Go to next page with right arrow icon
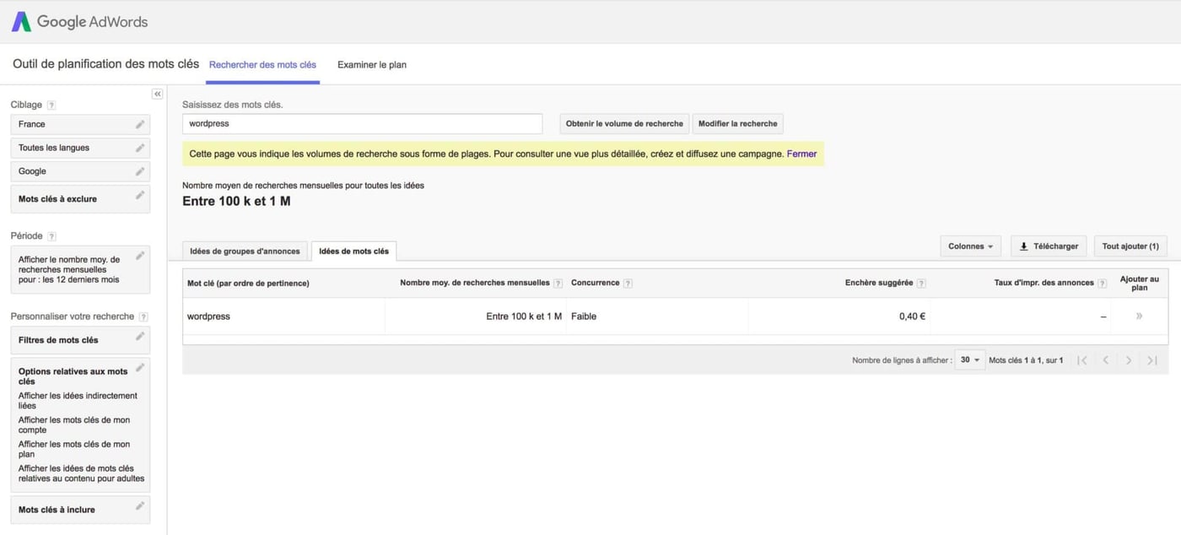 click(x=1128, y=359)
